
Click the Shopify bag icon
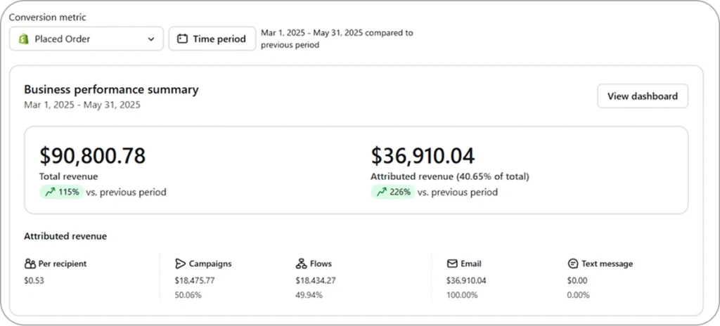(x=22, y=39)
